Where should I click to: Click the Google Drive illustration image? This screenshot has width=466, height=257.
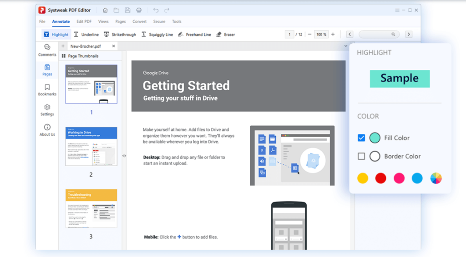click(x=292, y=156)
